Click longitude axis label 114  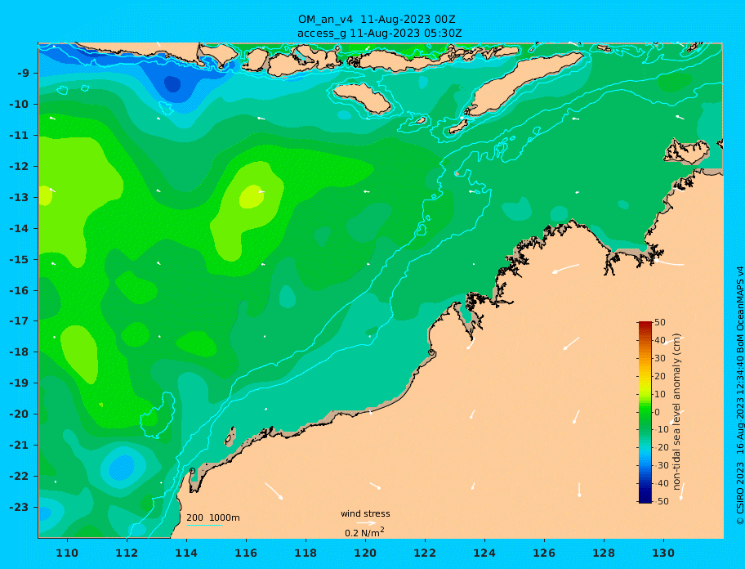pos(186,553)
